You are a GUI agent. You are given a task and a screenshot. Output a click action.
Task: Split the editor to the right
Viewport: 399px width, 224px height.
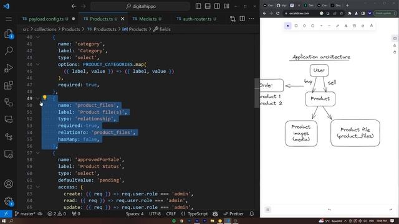pos(243,19)
